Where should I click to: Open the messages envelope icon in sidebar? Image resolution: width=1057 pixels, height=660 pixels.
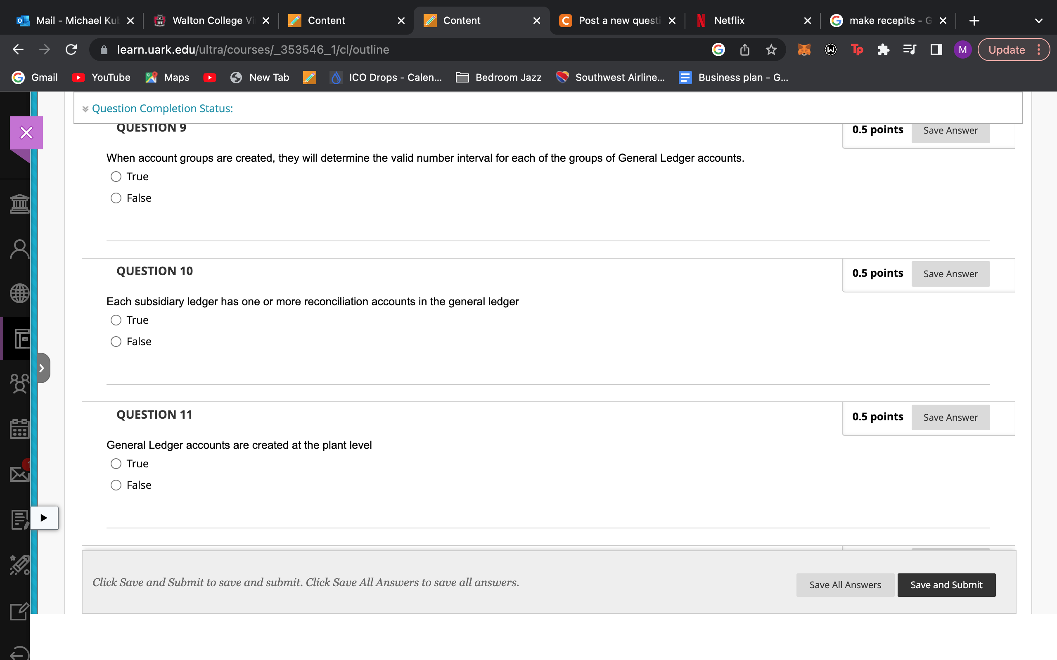[19, 474]
